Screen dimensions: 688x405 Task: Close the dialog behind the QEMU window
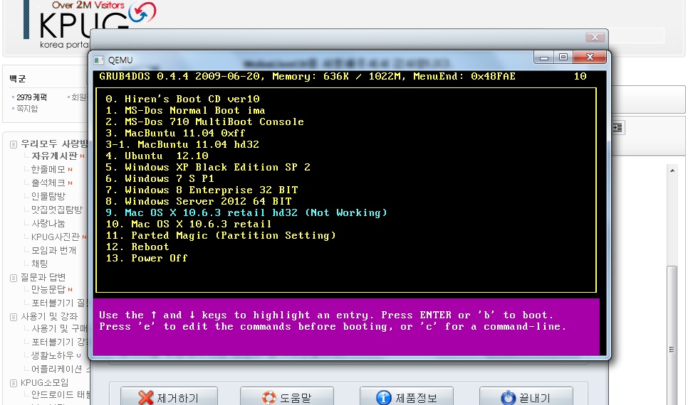595,37
